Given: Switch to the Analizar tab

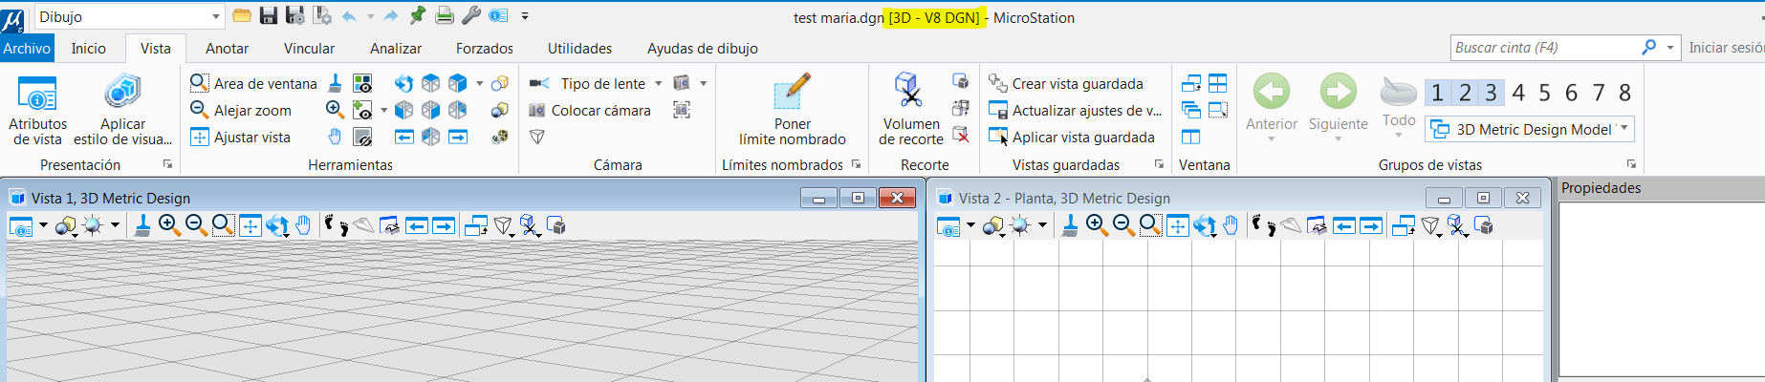Looking at the screenshot, I should 396,48.
